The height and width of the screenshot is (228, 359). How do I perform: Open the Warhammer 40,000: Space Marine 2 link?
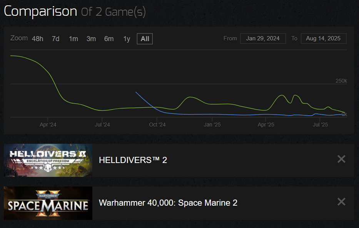click(168, 203)
